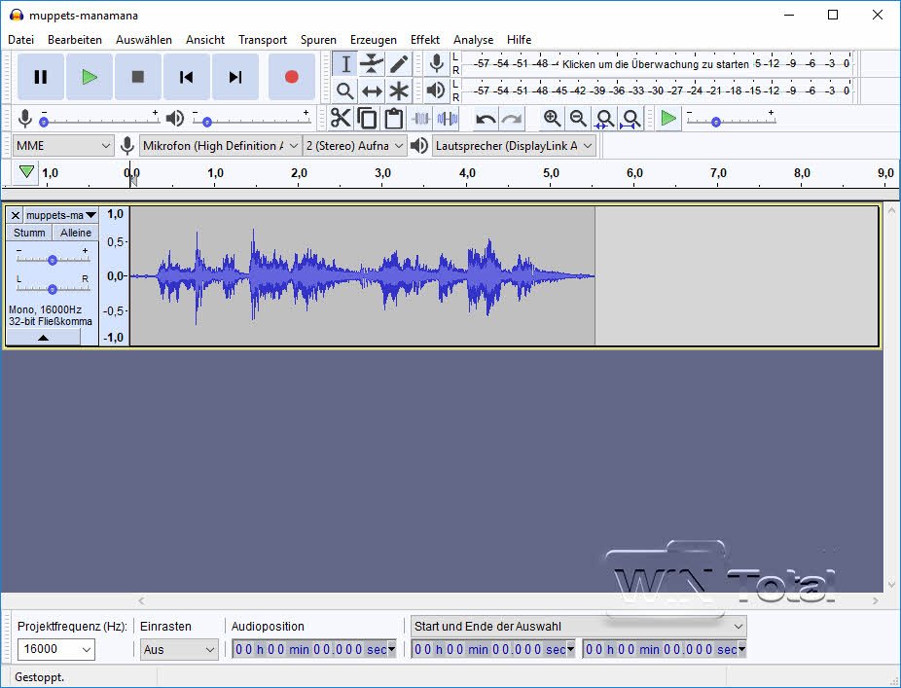This screenshot has height=688, width=901.
Task: Open the Einrasten snap dropdown
Action: [179, 649]
